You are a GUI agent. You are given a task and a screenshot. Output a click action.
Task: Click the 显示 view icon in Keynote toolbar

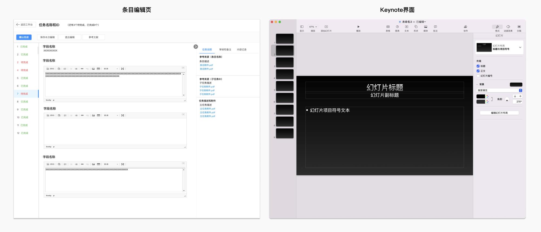(302, 27)
